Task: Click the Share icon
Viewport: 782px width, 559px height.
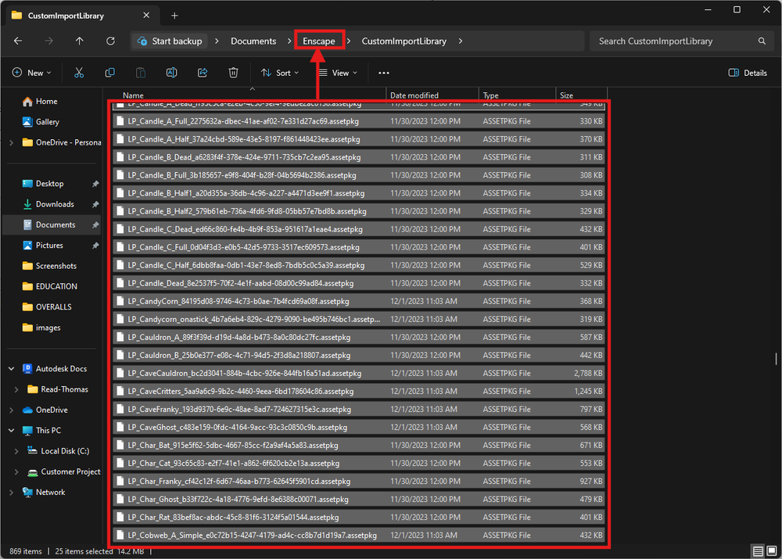Action: tap(202, 72)
